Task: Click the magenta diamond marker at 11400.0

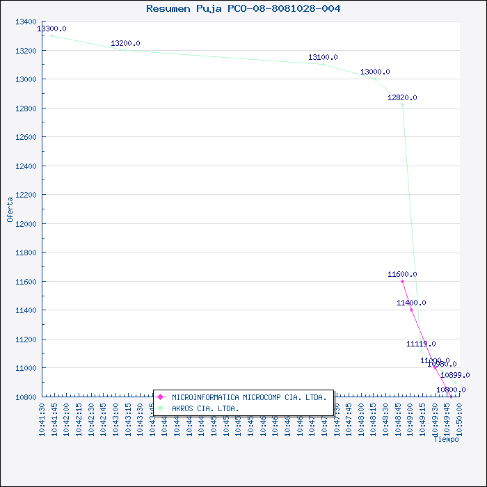Action: pos(411,310)
